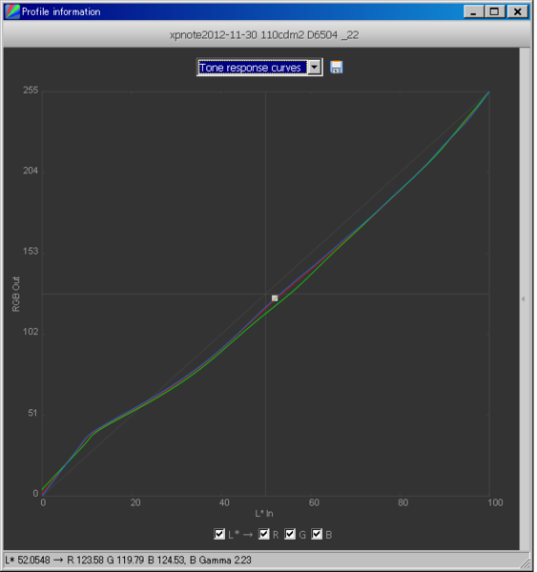The height and width of the screenshot is (572, 537).
Task: Click the 'L* In' axis label
Action: (x=265, y=516)
